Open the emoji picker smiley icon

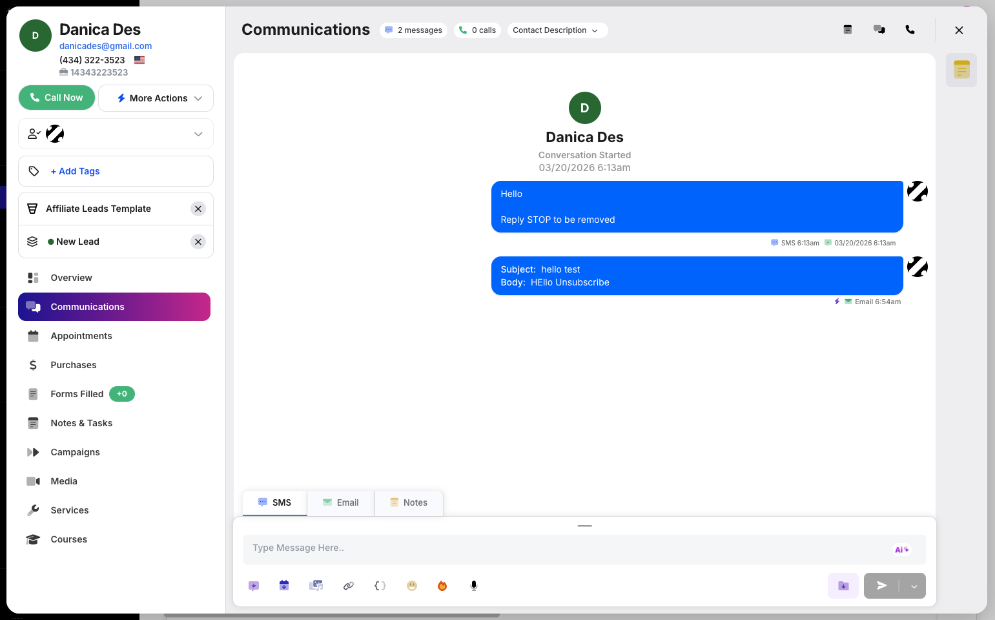pyautogui.click(x=412, y=586)
